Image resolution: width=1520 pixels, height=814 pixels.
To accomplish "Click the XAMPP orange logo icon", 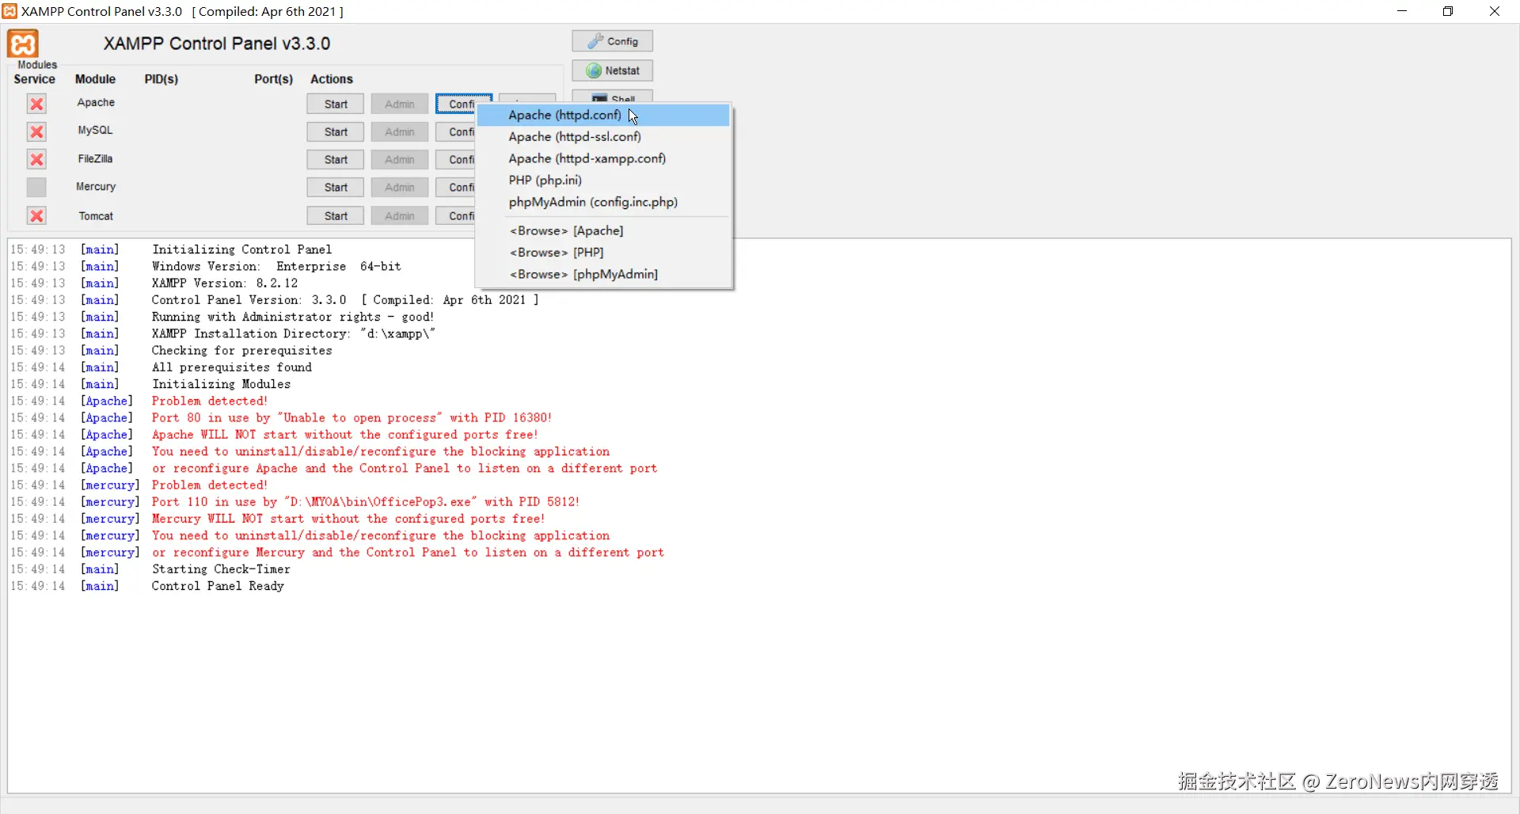I will coord(23,44).
